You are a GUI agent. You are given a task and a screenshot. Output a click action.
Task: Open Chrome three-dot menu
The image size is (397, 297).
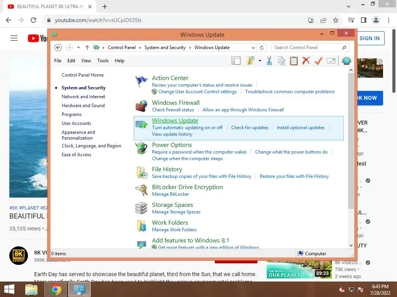[388, 20]
